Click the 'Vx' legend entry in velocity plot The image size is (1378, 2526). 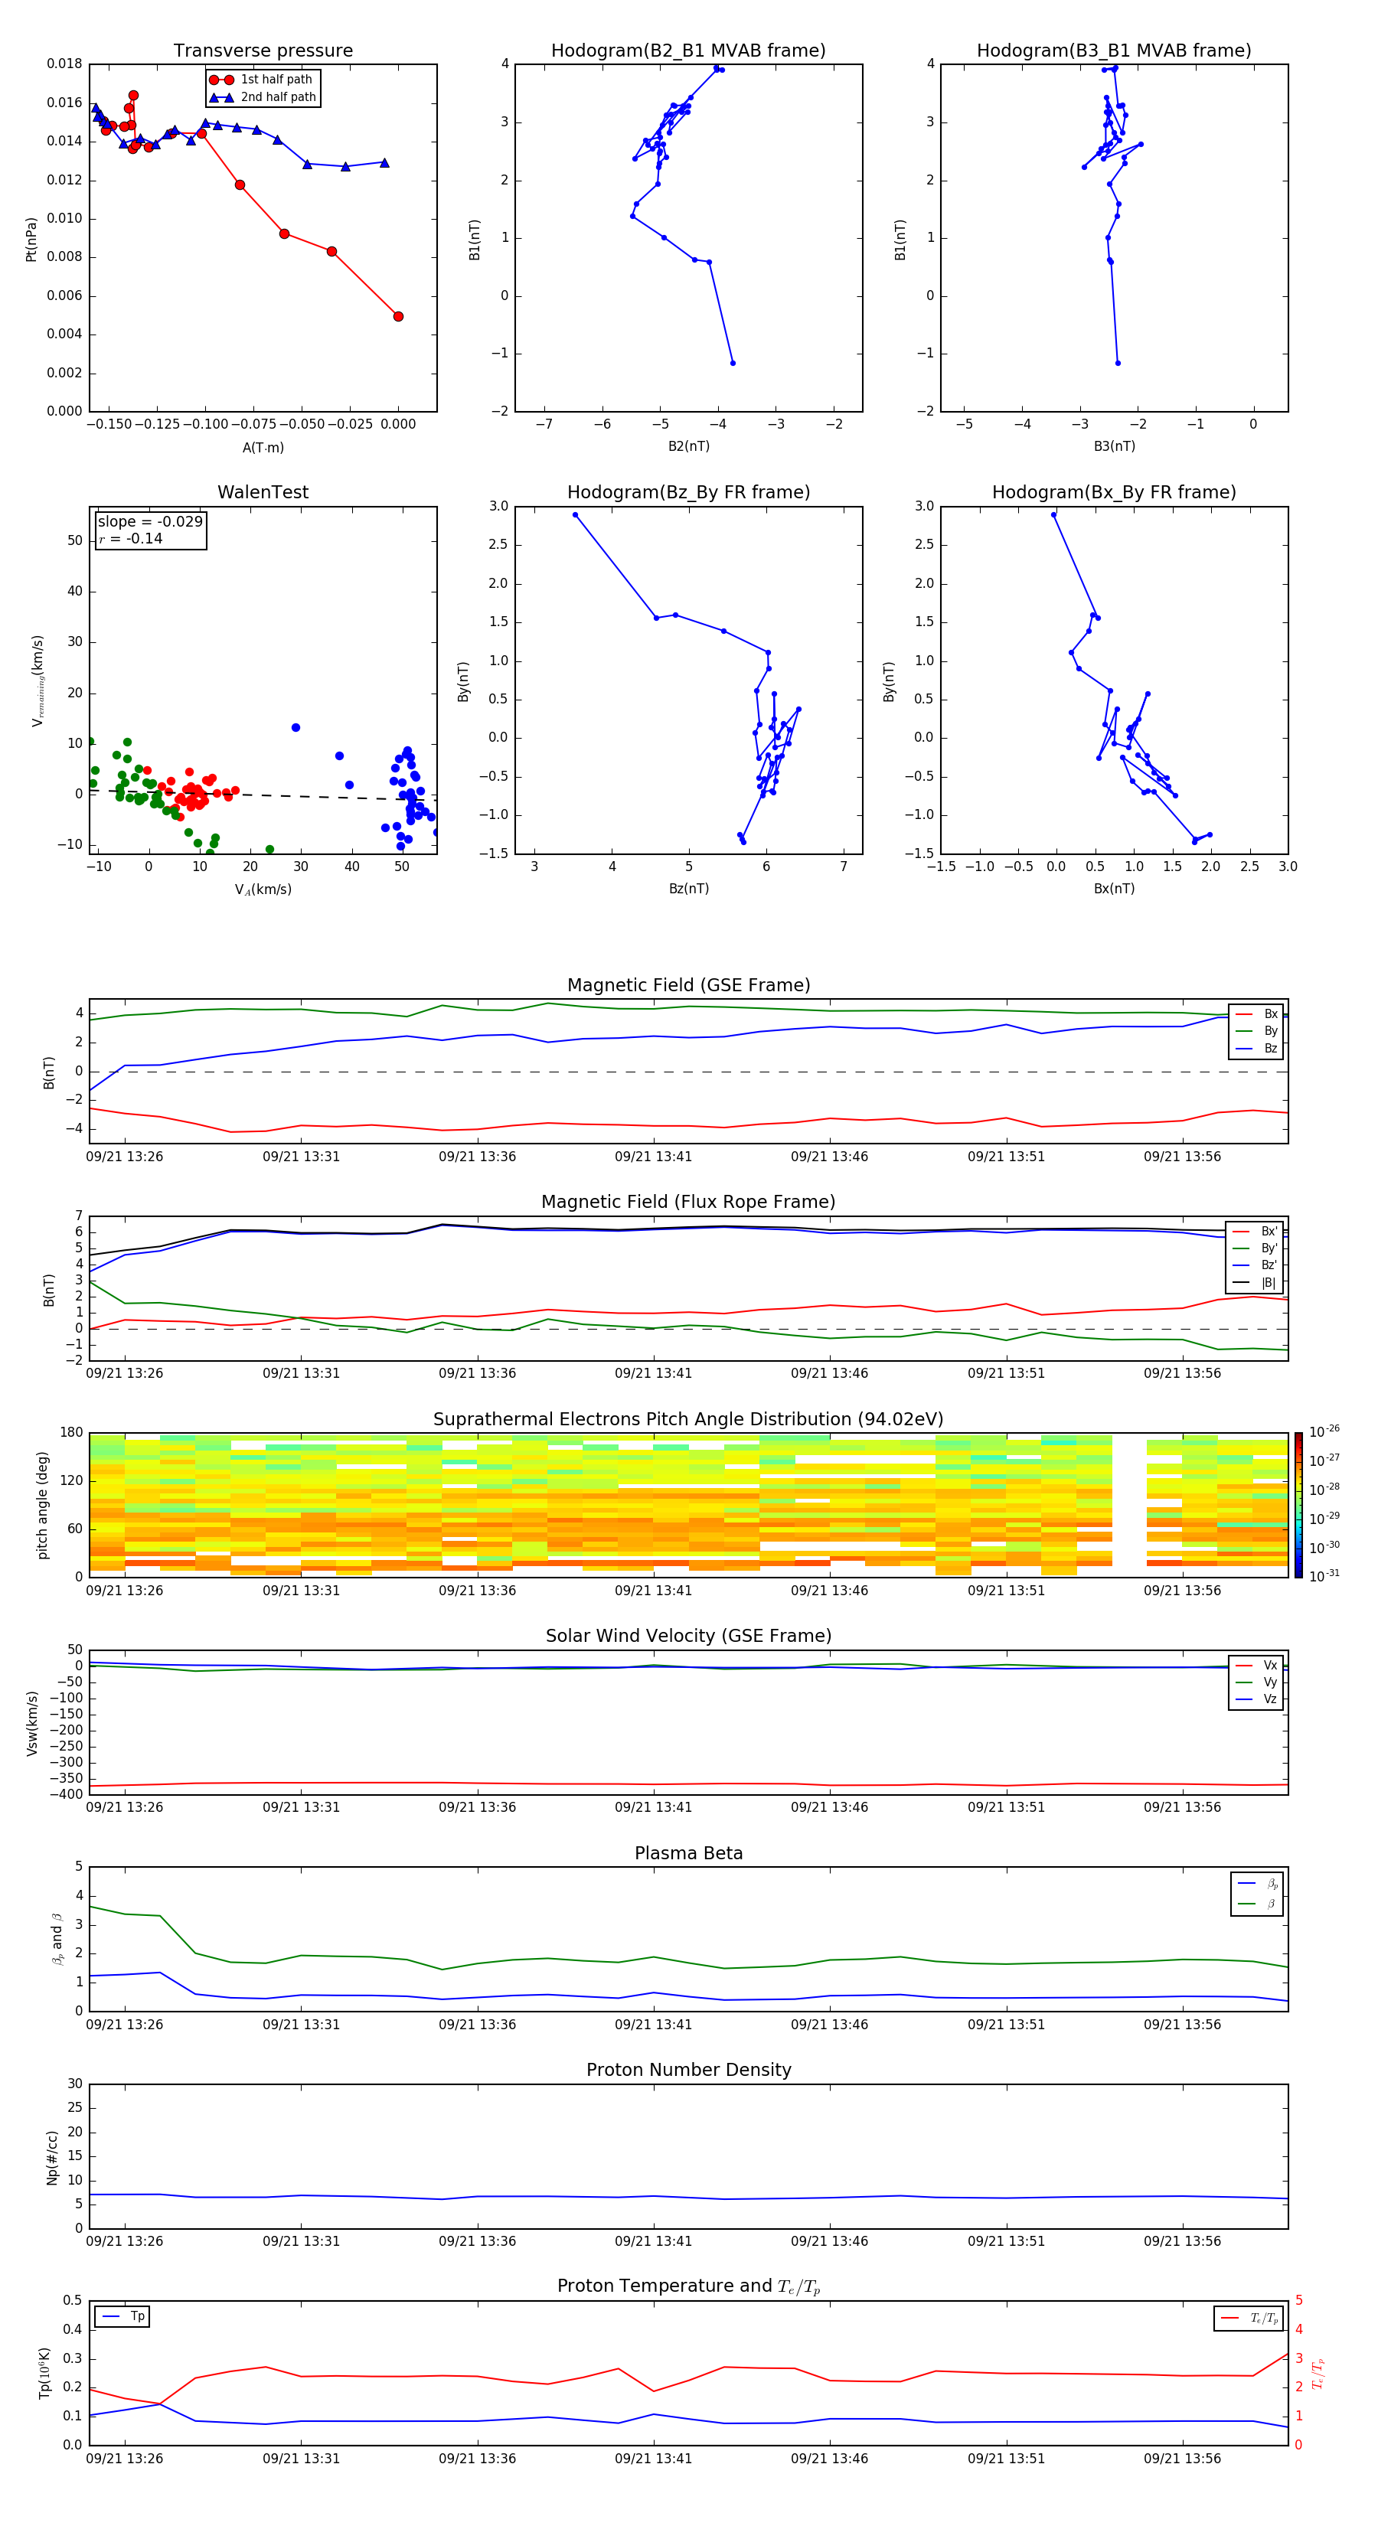(1256, 1665)
